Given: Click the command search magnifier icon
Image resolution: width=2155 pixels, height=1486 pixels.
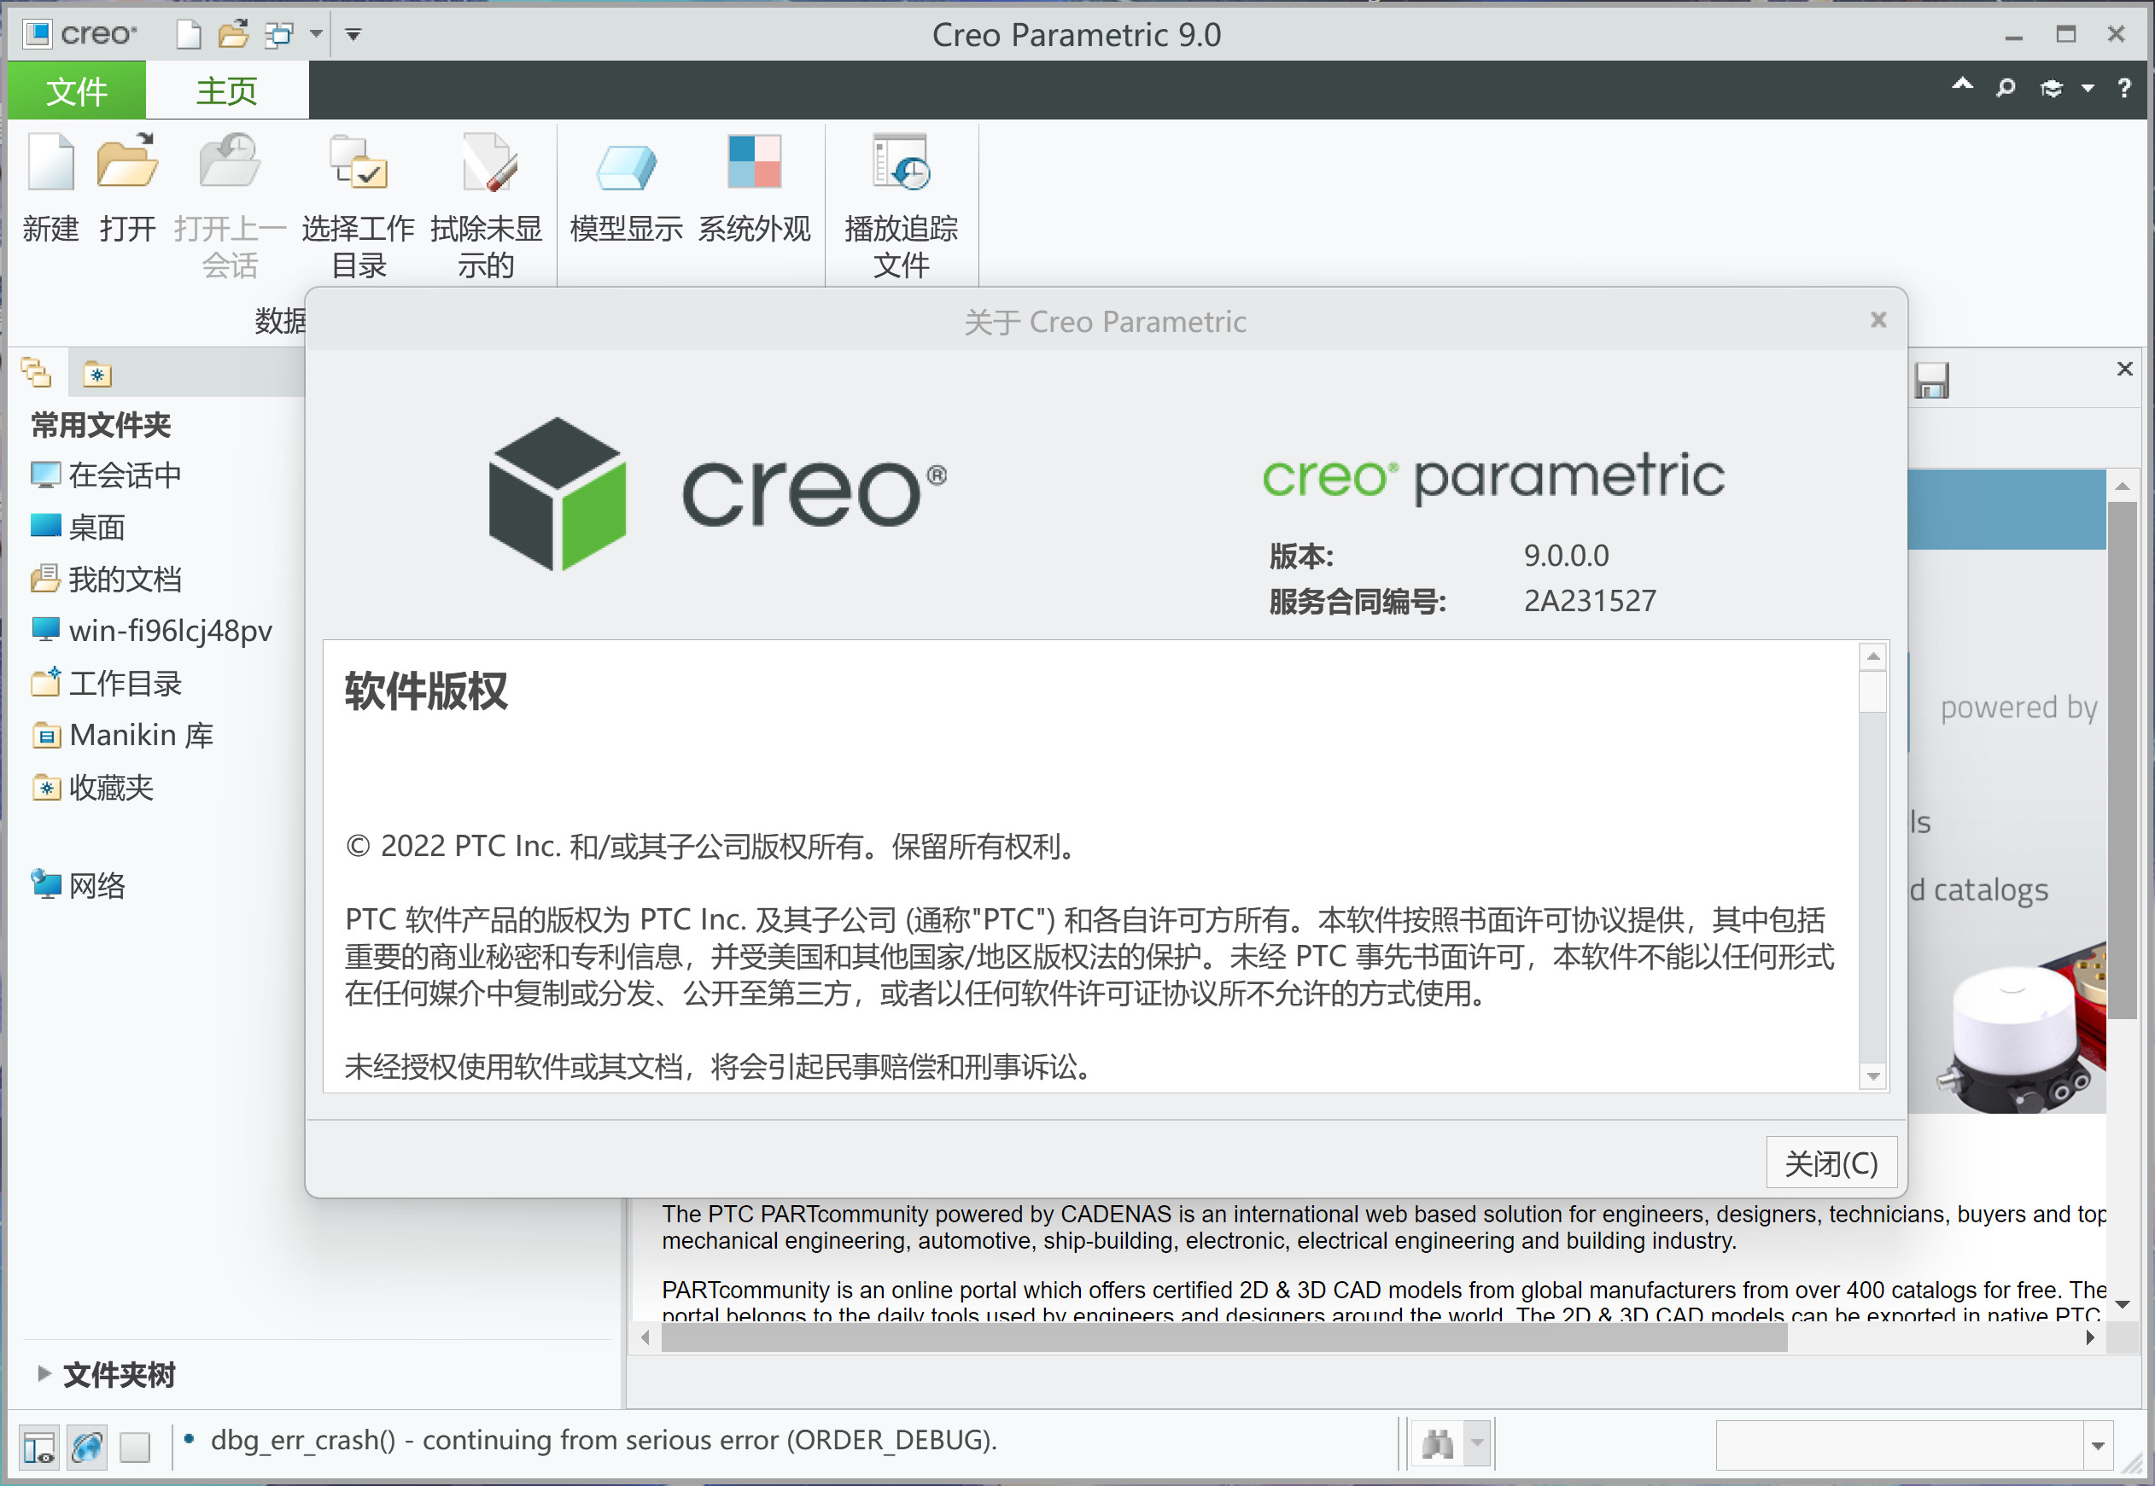Looking at the screenshot, I should coord(2006,88).
